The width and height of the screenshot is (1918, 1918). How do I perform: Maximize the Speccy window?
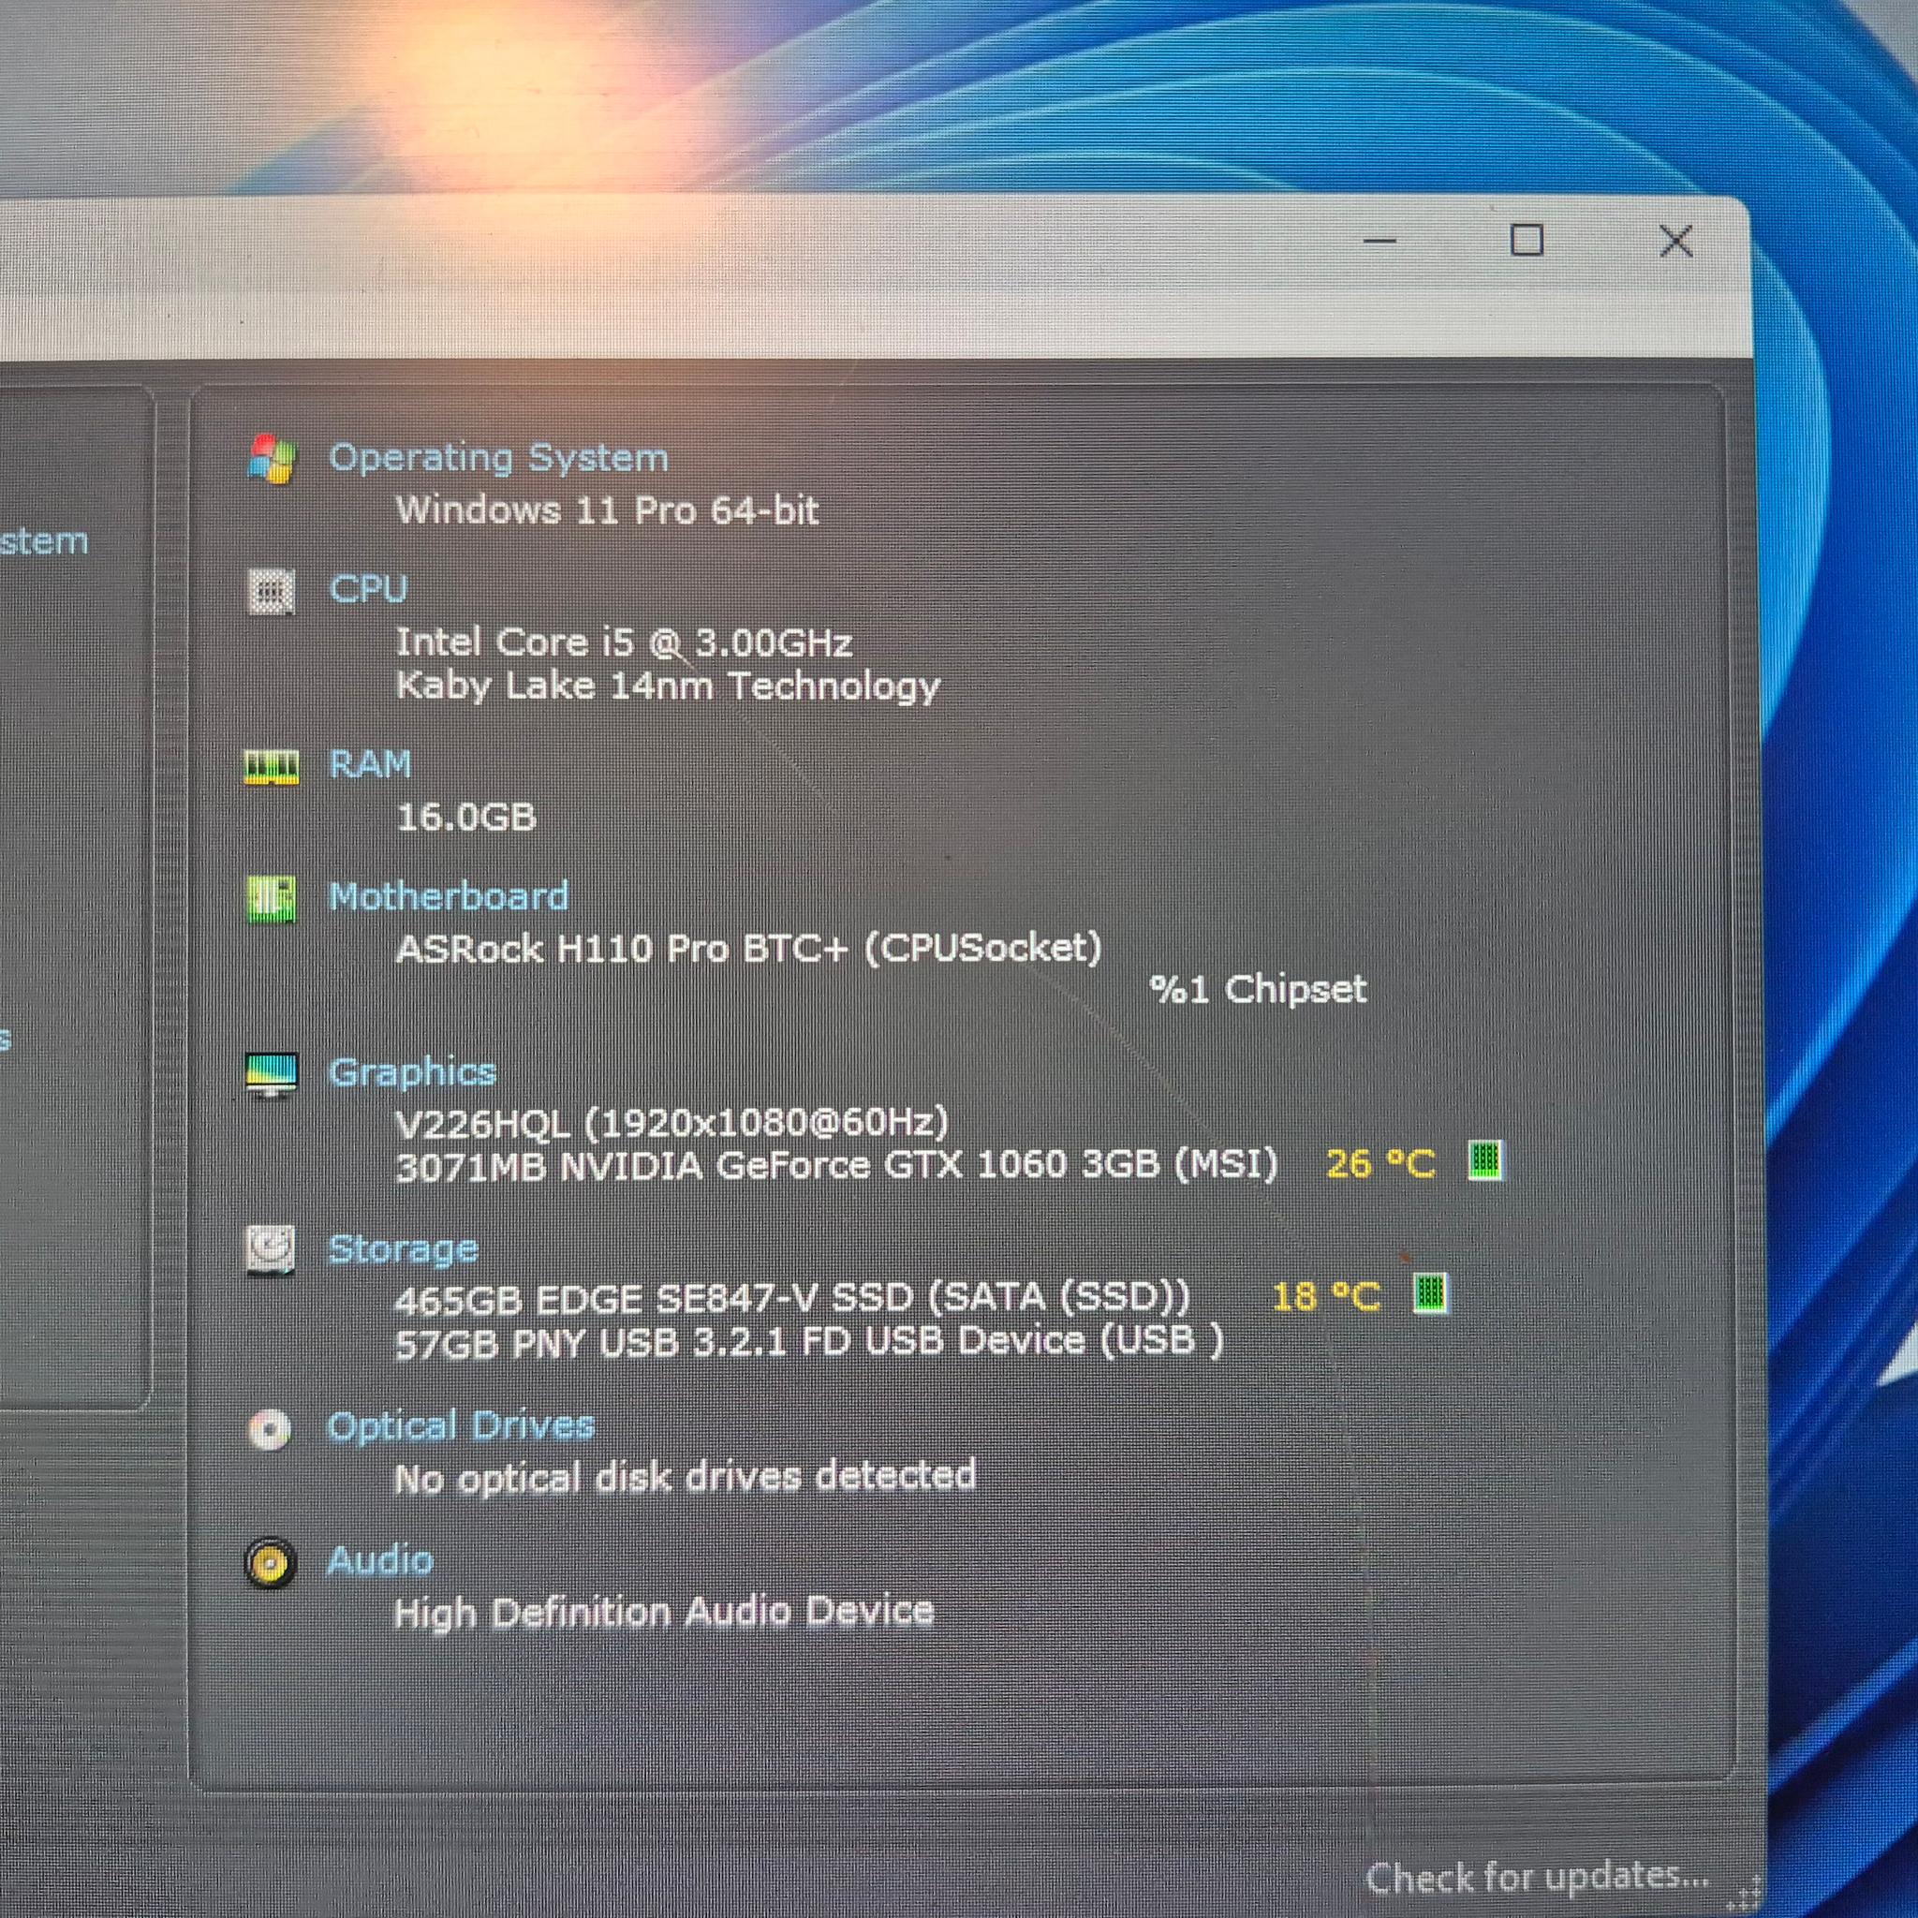[1527, 241]
